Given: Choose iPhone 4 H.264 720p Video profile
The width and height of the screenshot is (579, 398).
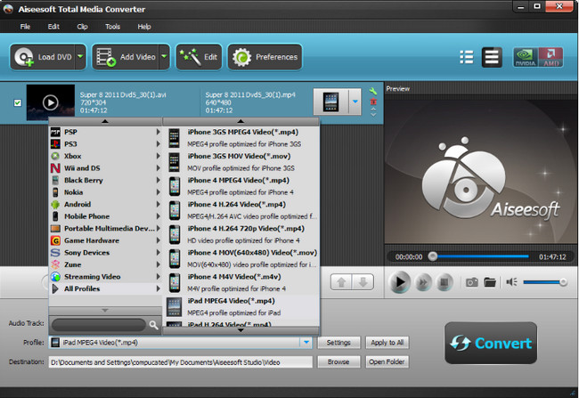Looking at the screenshot, I should [x=241, y=234].
